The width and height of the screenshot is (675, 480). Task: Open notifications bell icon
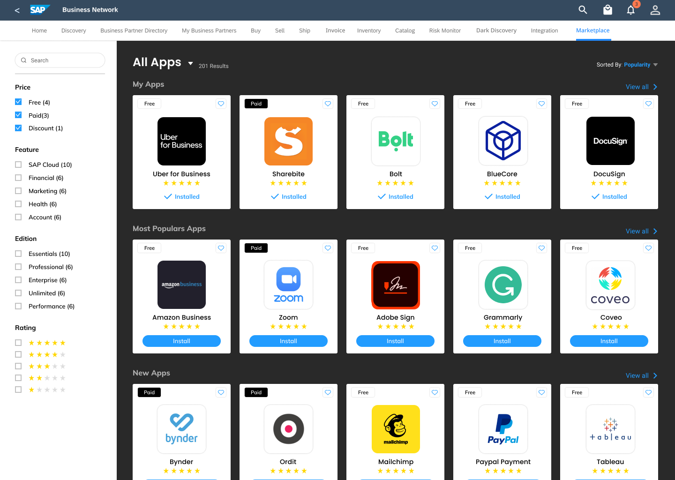click(631, 10)
